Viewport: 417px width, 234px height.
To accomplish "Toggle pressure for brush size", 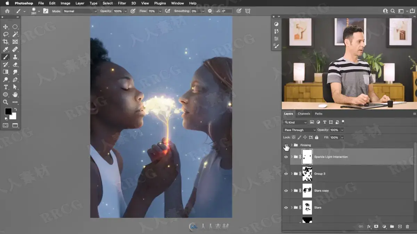I will pos(239,11).
